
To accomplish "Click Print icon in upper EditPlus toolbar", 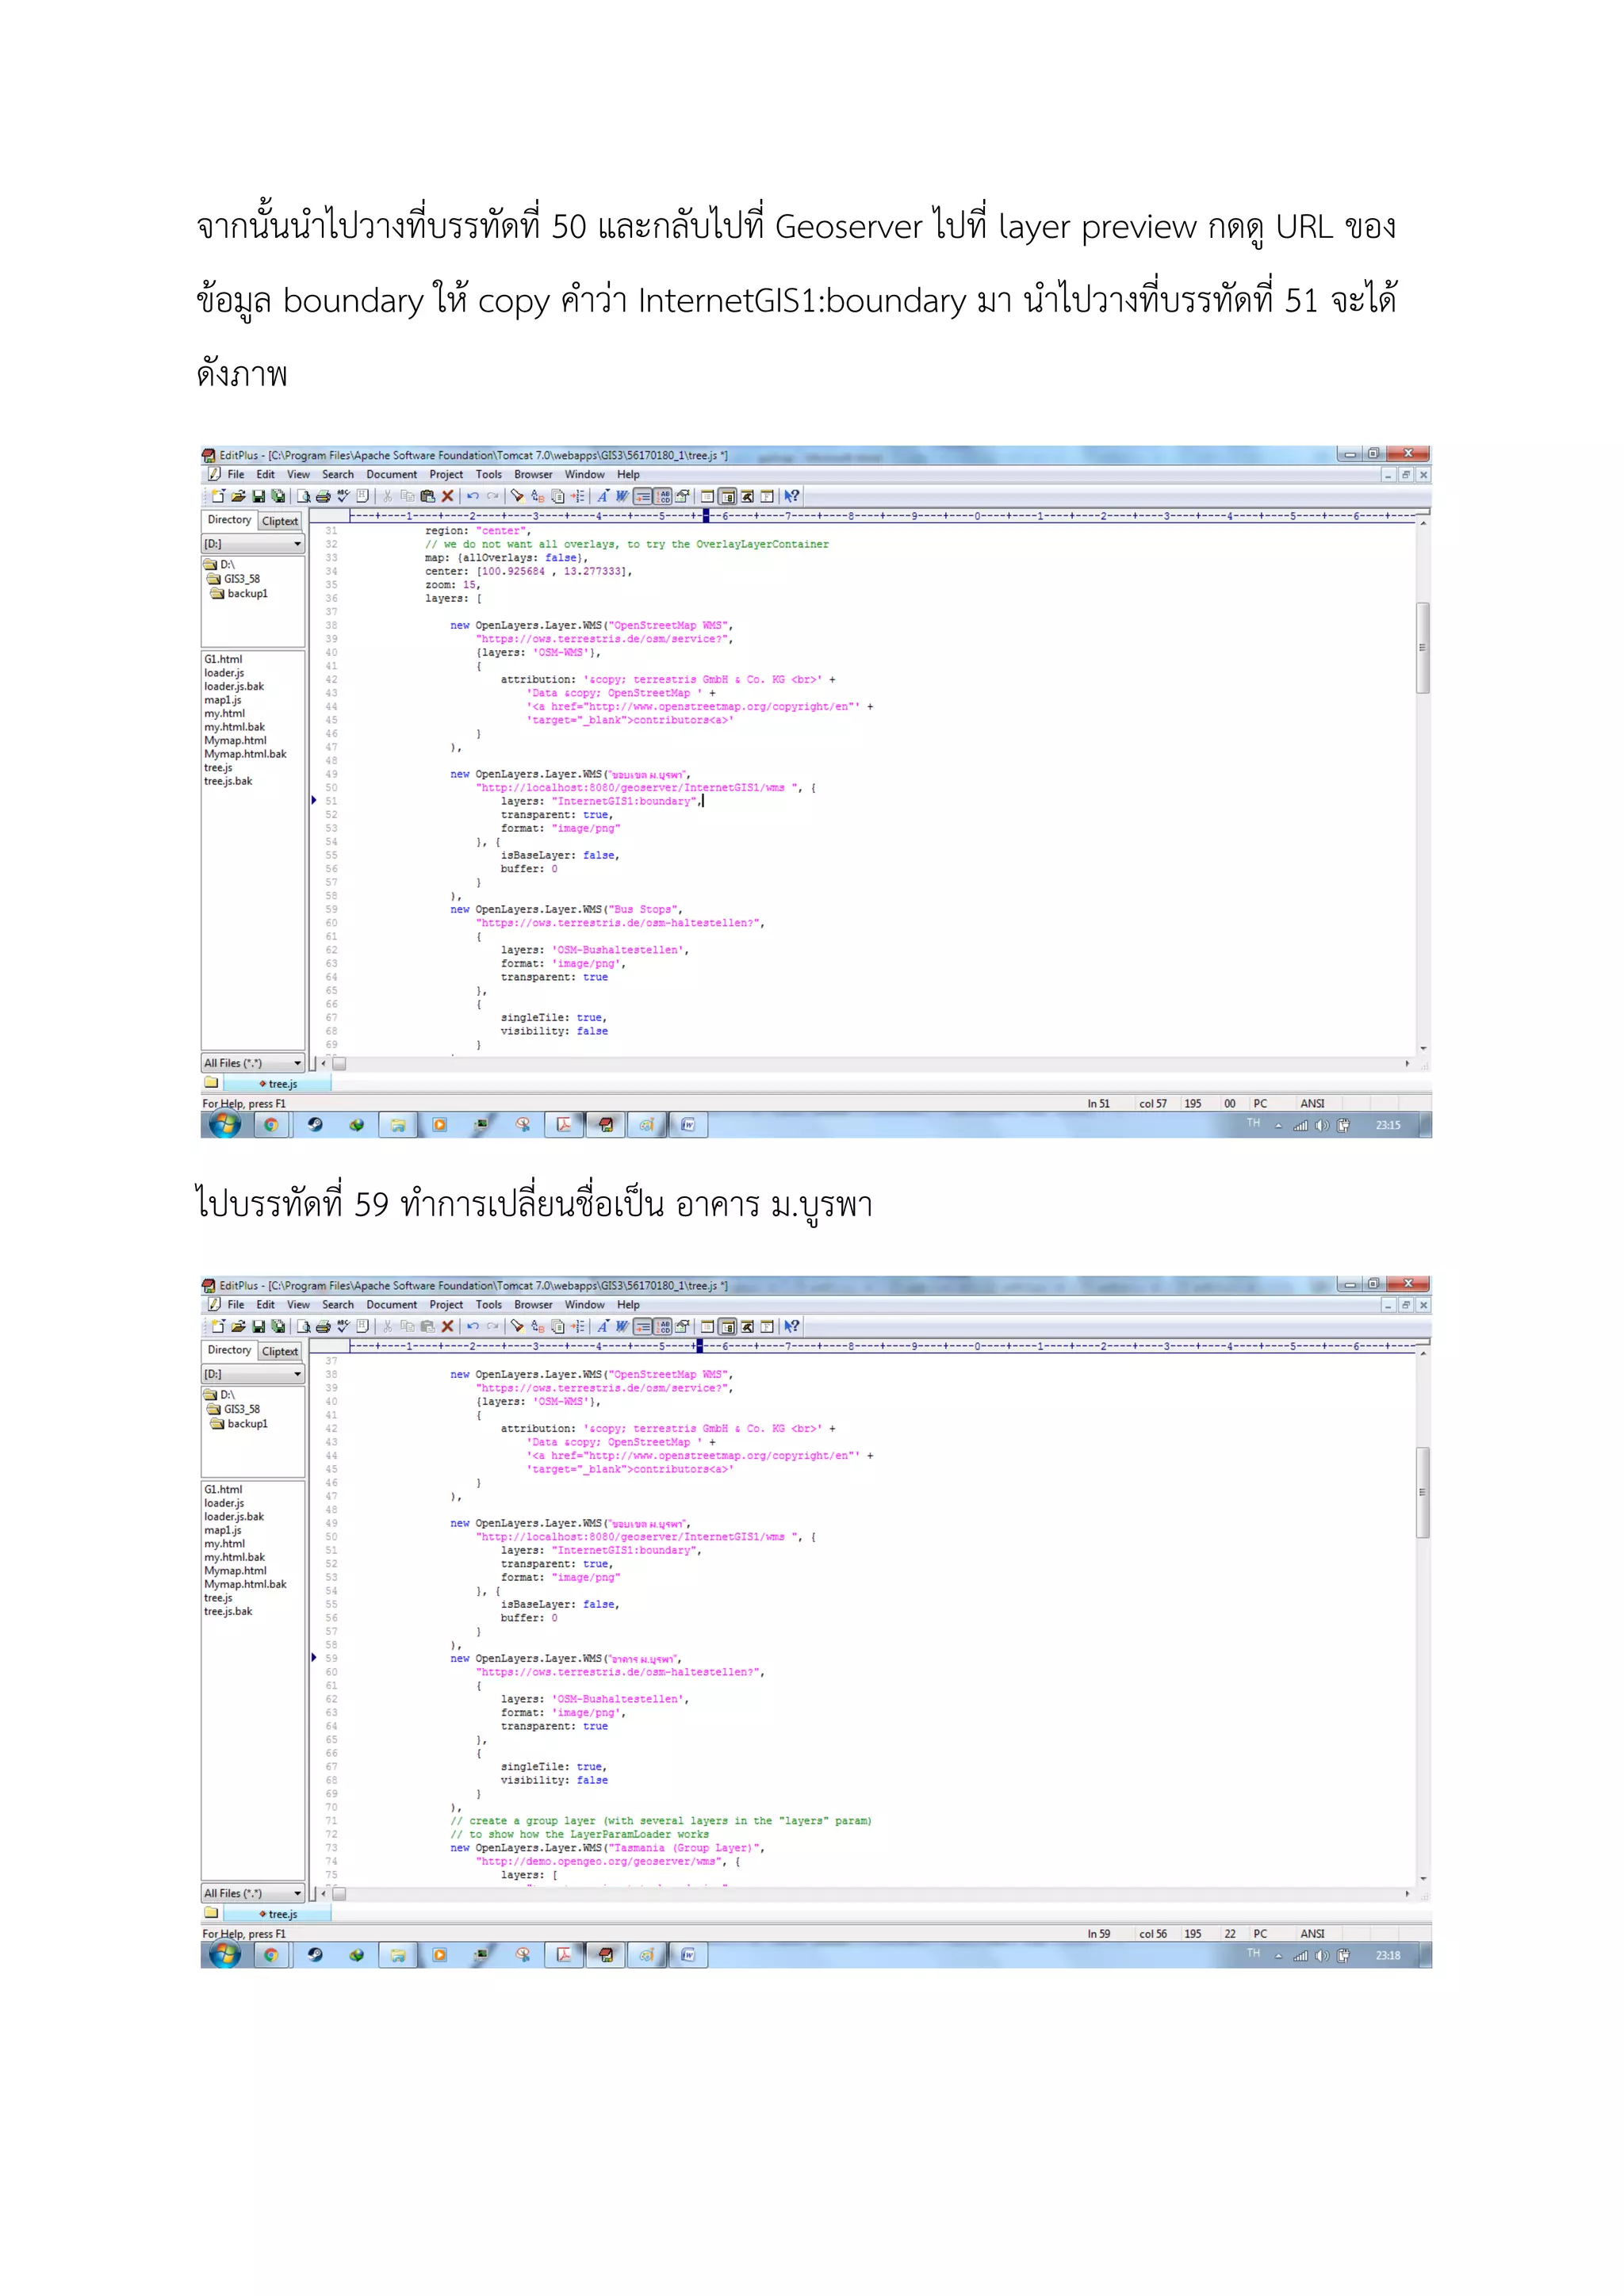I will pyautogui.click(x=323, y=496).
